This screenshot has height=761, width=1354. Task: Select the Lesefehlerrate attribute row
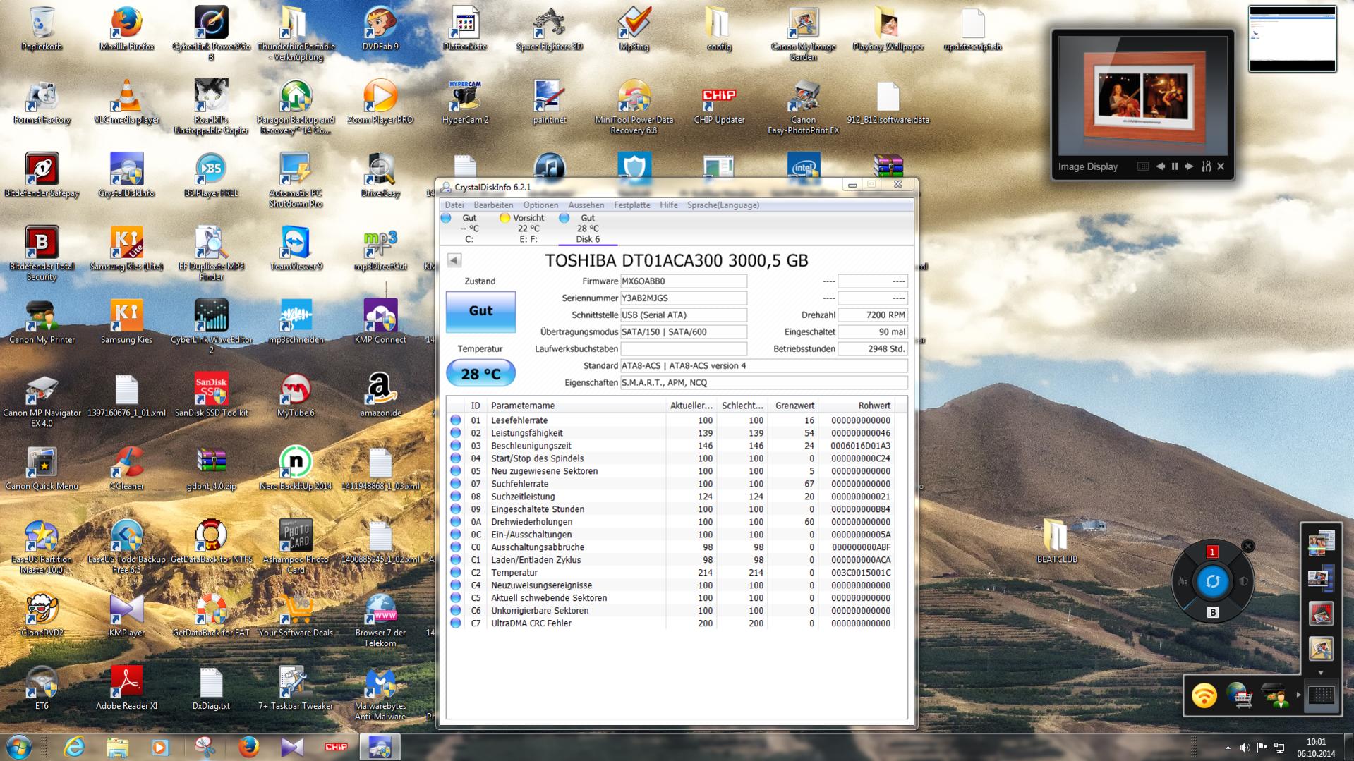670,420
